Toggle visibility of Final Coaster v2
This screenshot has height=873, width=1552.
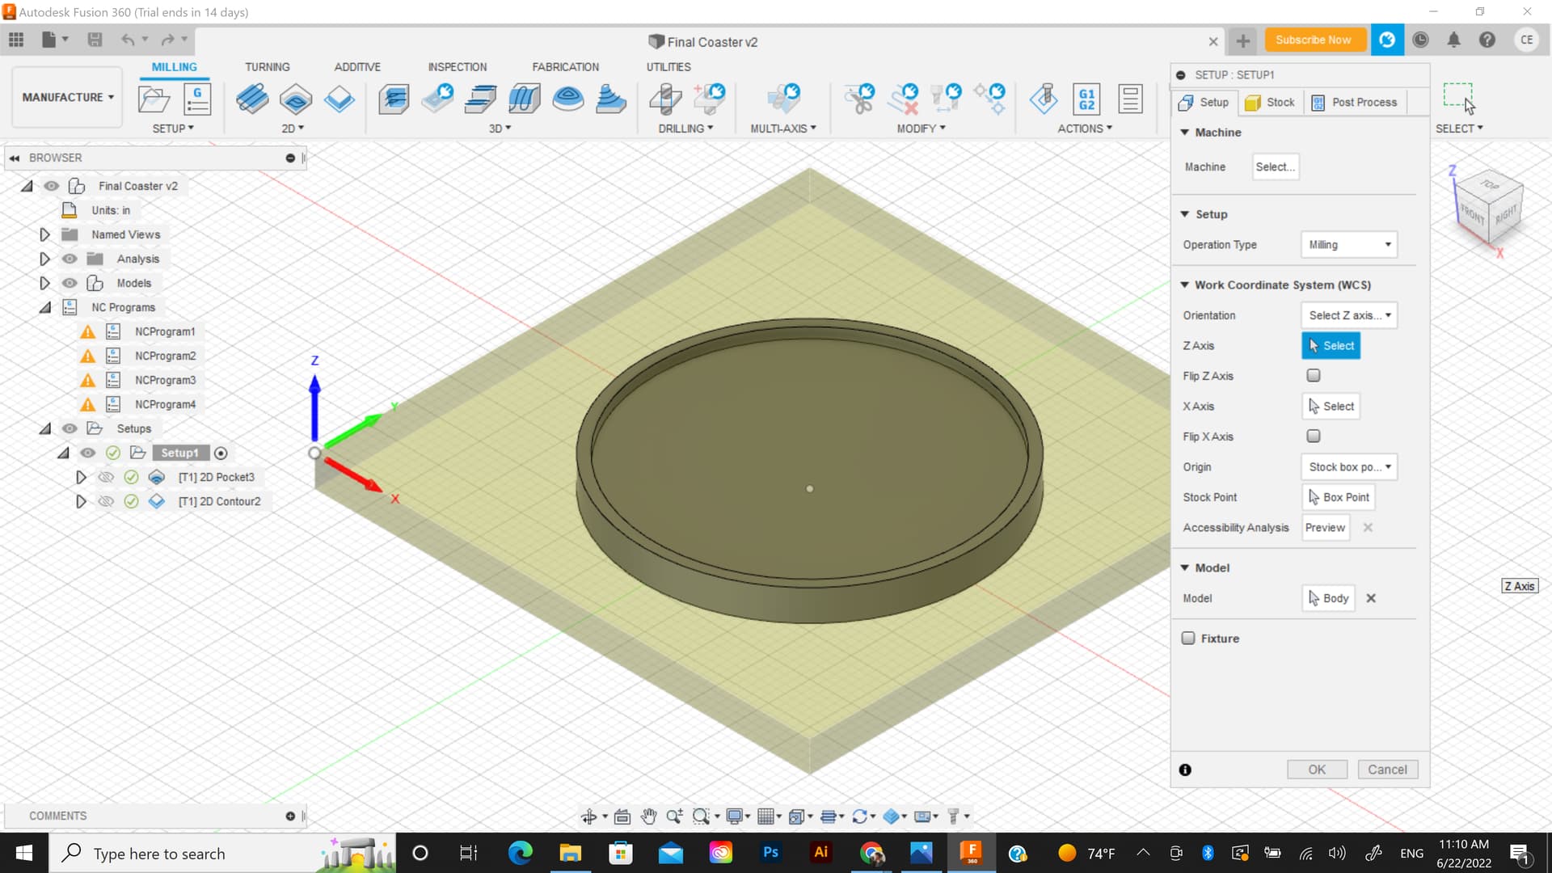(52, 186)
